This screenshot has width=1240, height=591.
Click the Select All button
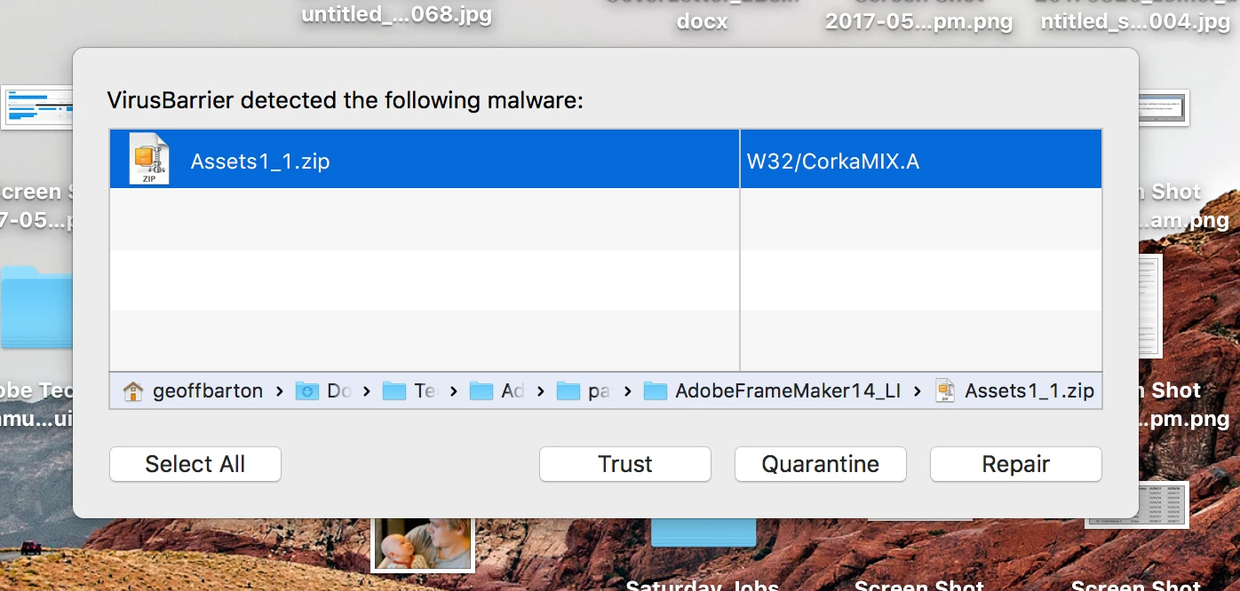point(195,464)
